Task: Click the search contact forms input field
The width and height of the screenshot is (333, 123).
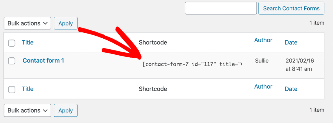Action: click(221, 8)
